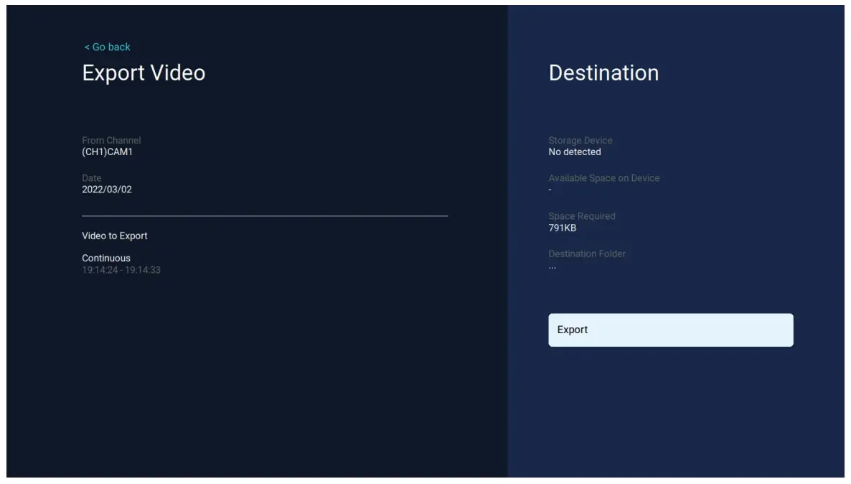Click the Destination section heading
Image resolution: width=851 pixels, height=484 pixels.
tap(603, 73)
